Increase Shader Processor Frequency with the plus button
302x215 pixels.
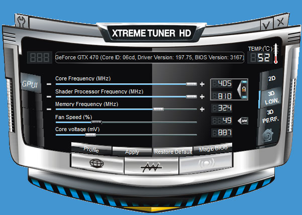coord(202,96)
